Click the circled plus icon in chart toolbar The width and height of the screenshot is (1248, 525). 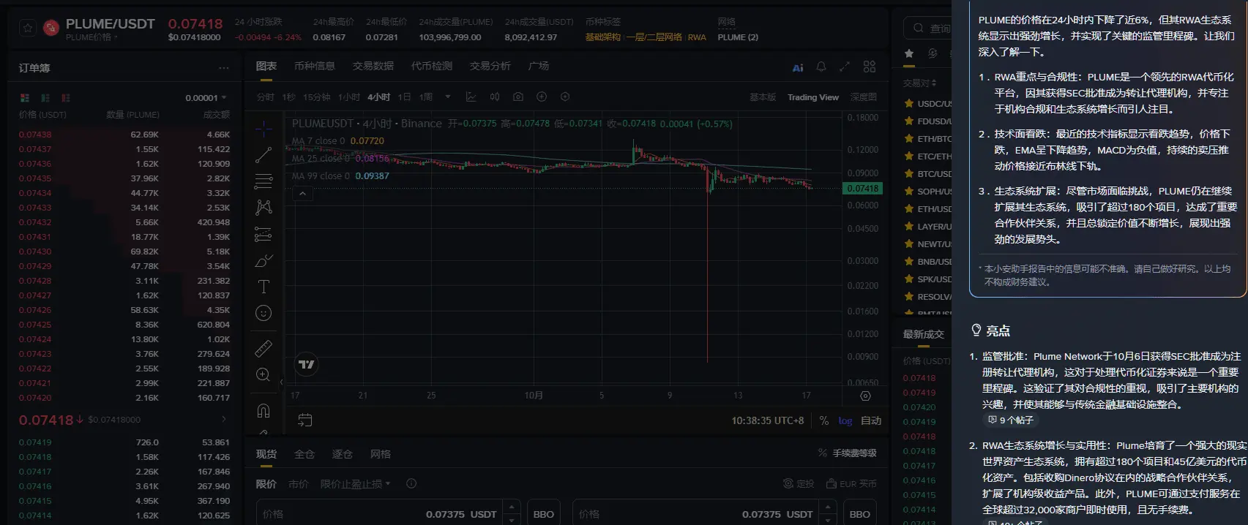point(542,97)
